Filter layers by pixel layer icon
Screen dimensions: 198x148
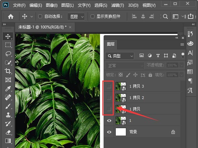point(142,56)
